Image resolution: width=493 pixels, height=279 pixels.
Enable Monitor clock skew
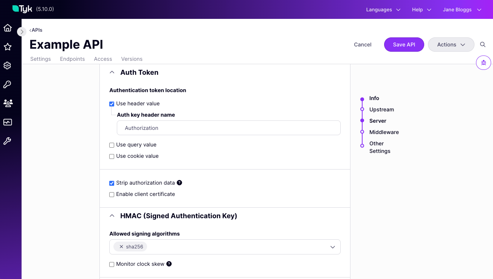pyautogui.click(x=112, y=264)
